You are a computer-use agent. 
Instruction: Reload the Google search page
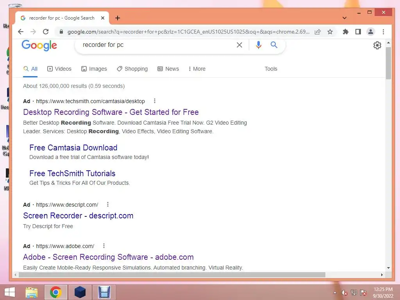click(46, 32)
